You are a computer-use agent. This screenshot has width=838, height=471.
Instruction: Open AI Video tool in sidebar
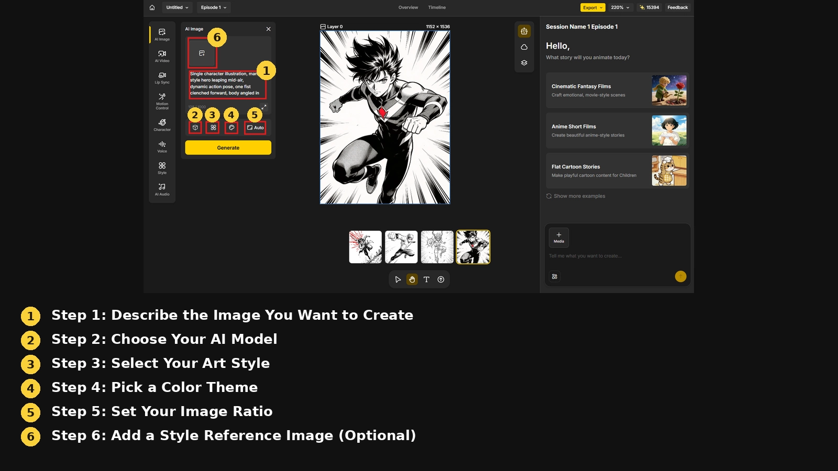click(162, 56)
